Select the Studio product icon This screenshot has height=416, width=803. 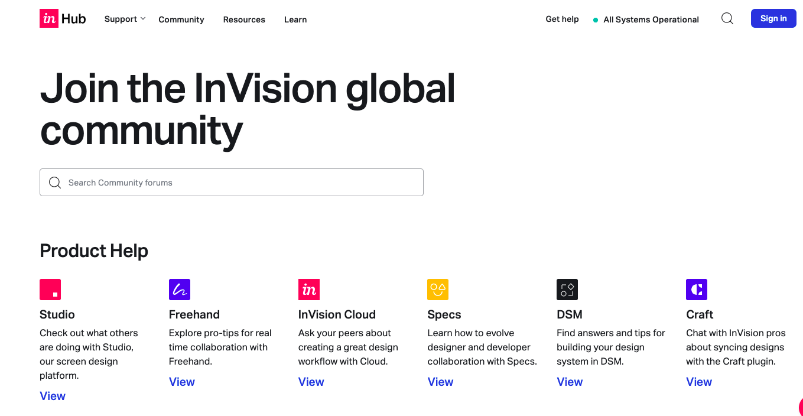pyautogui.click(x=50, y=290)
